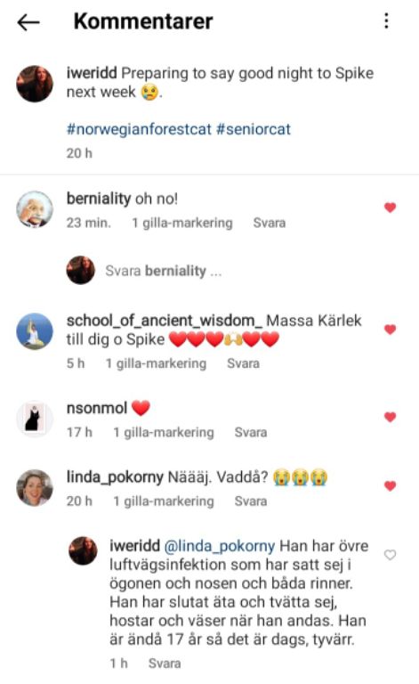Open nsonmol's black cat avatar
The height and width of the screenshot is (684, 419).
[x=35, y=419]
